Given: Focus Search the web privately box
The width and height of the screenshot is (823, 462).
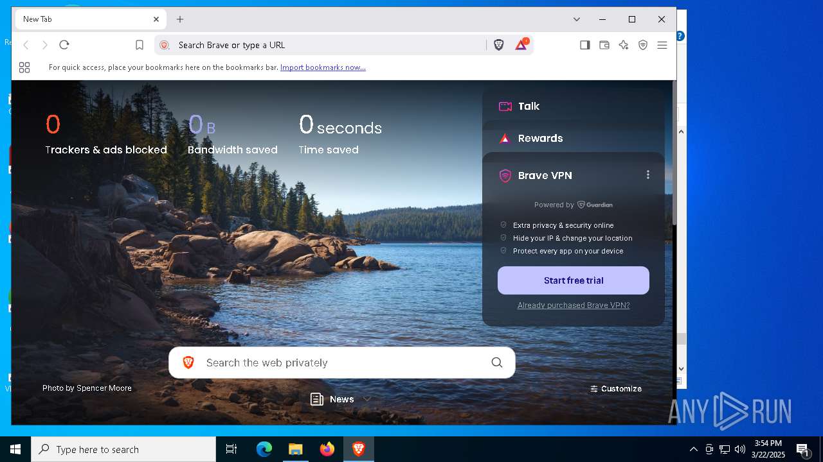Looking at the screenshot, I should coord(341,363).
